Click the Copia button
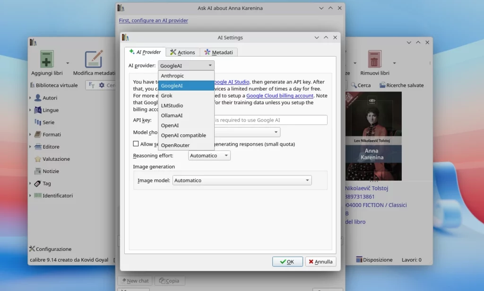Image resolution: width=484 pixels, height=291 pixels. [169, 281]
